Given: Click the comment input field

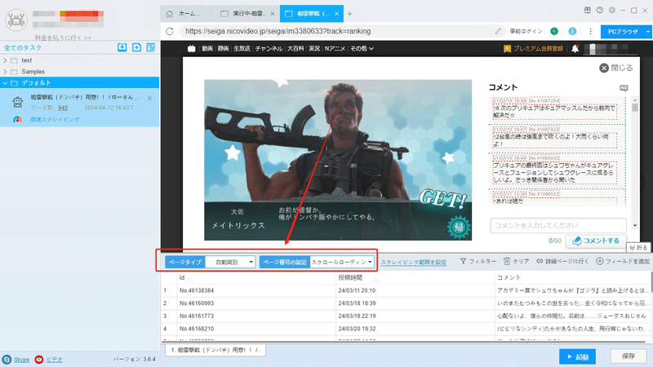Looking at the screenshot, I should click(x=558, y=226).
